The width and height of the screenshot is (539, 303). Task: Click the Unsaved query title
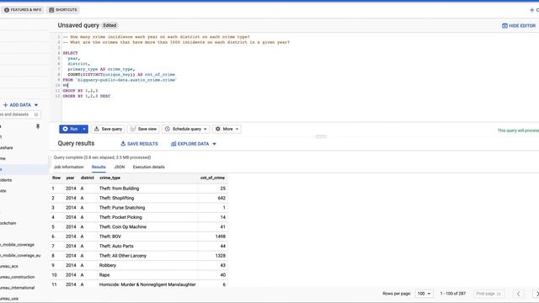point(78,25)
